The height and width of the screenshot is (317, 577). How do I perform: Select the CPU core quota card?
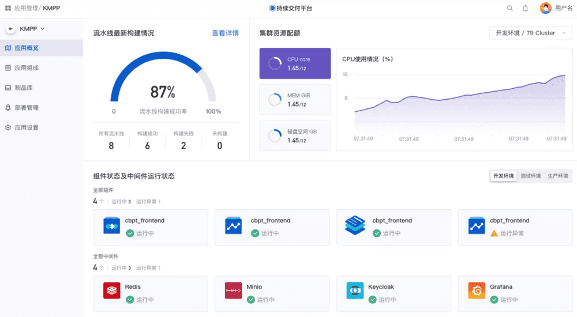click(x=295, y=63)
